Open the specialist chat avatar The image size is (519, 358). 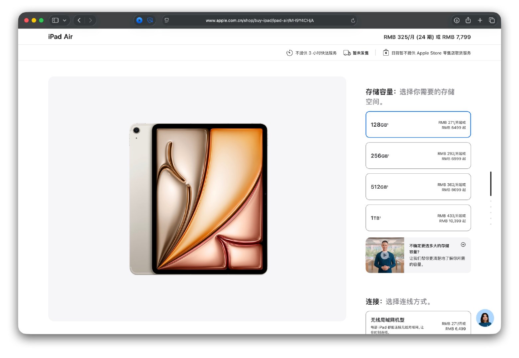[485, 318]
